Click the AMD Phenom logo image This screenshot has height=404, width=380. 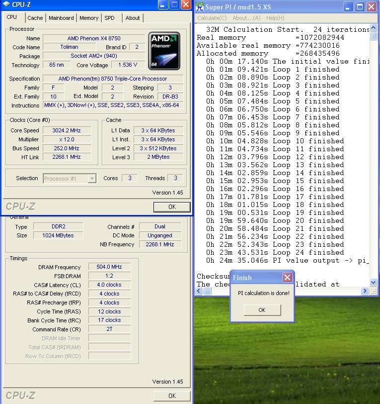(x=164, y=51)
